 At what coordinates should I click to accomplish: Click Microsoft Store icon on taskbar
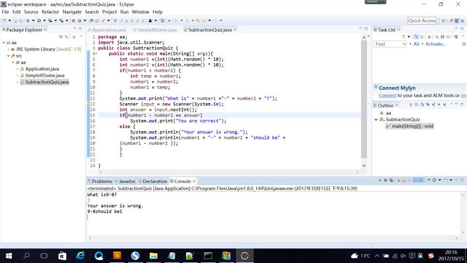62,256
